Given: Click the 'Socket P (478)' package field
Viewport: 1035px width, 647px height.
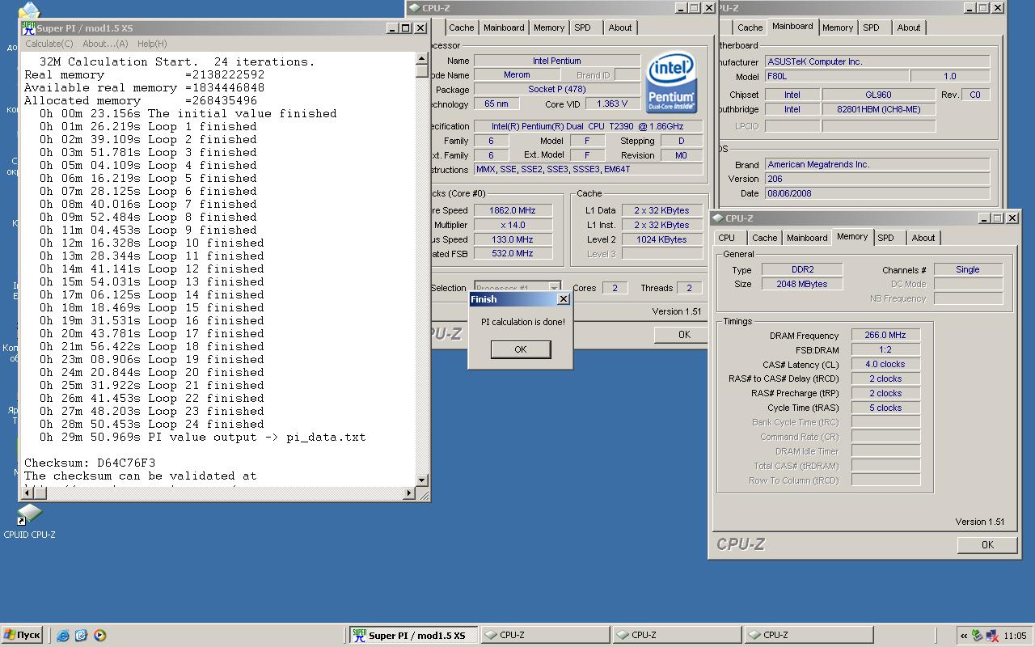Looking at the screenshot, I should (556, 89).
